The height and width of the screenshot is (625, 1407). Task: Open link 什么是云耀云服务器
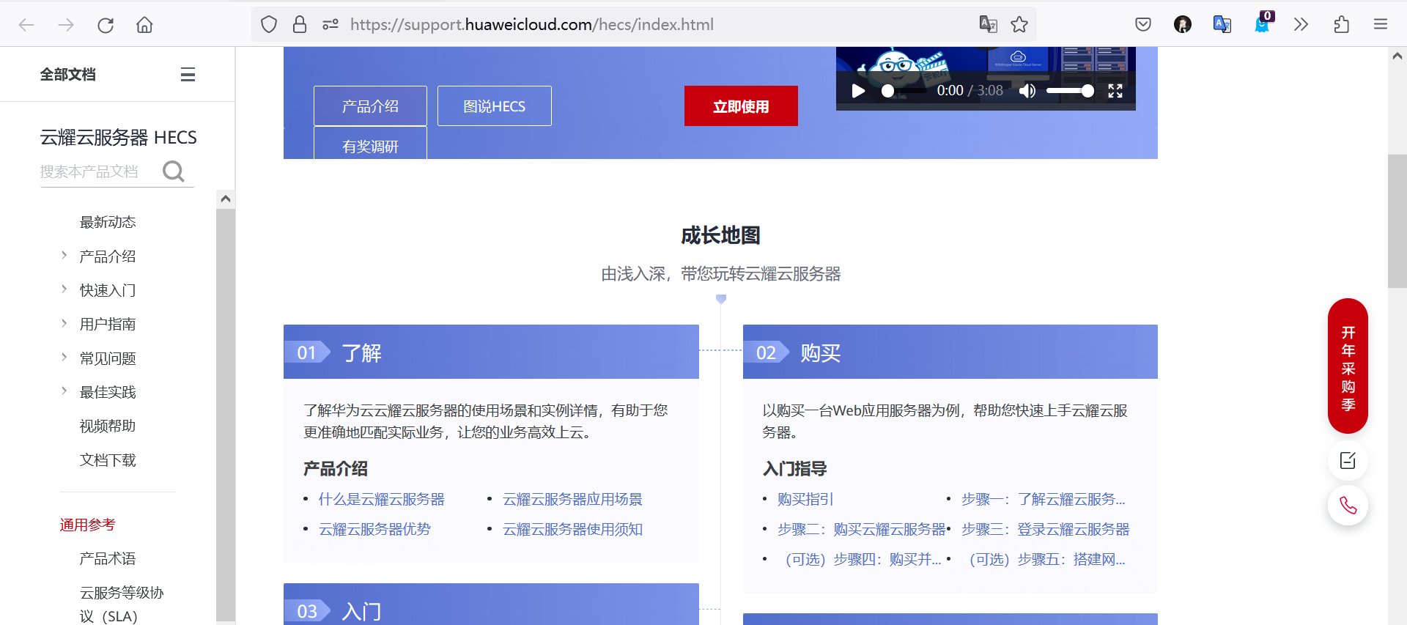click(382, 499)
